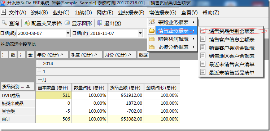Click the SuDa ERP app icon in title bar
The height and width of the screenshot is (131, 270).
pyautogui.click(x=3, y=3)
